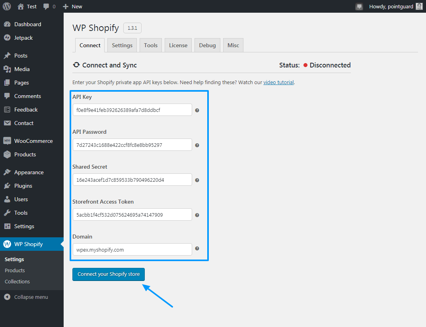Click Connect your Shopify store button
The width and height of the screenshot is (426, 327).
tap(109, 274)
